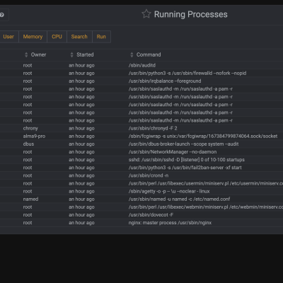
Task: Click the fail2ban-server command
Action: click(x=185, y=168)
